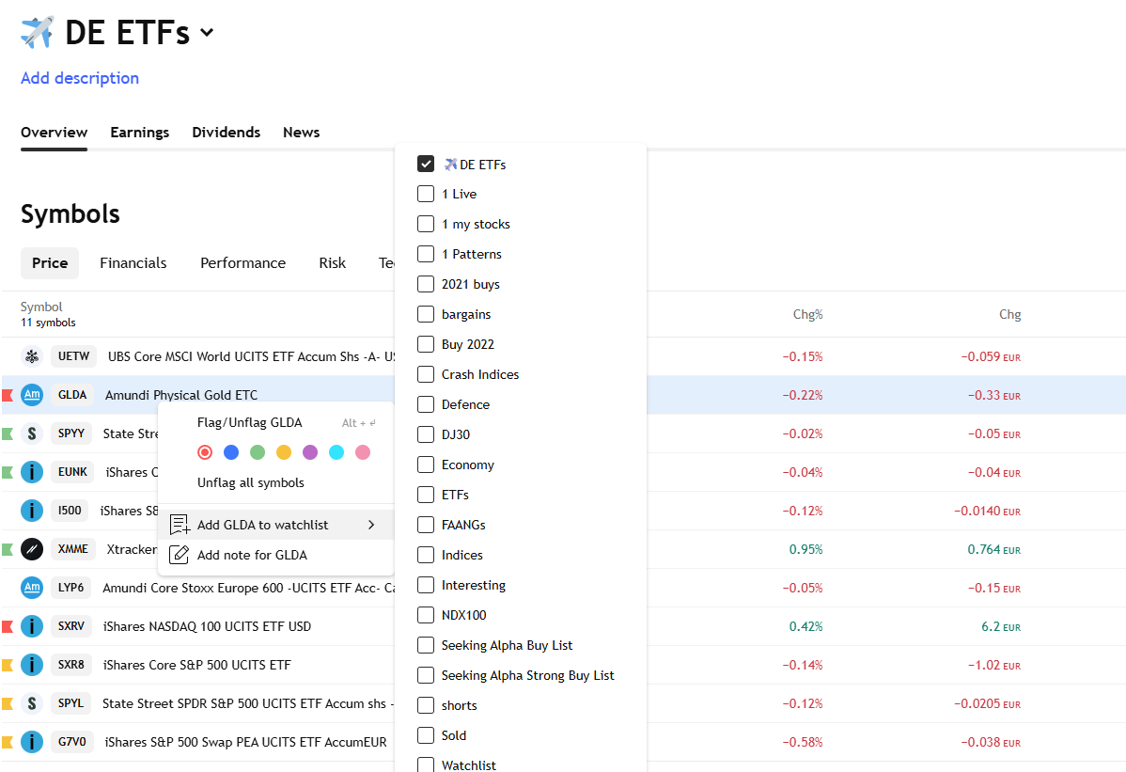Sort by the Chg% column header
1126x772 pixels.
click(x=808, y=315)
